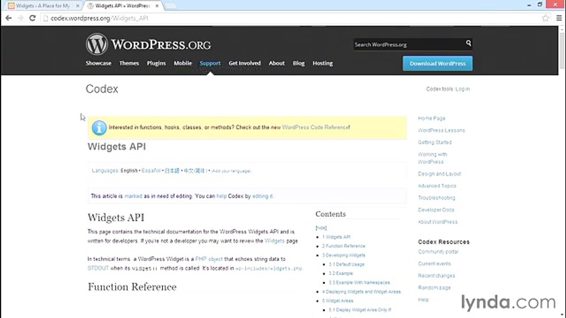
Task: Go back with the browser back arrow
Action: (x=8, y=18)
